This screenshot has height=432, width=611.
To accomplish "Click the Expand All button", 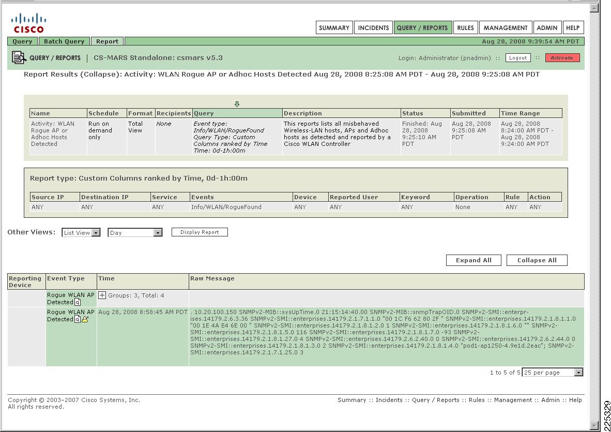I will tap(473, 260).
